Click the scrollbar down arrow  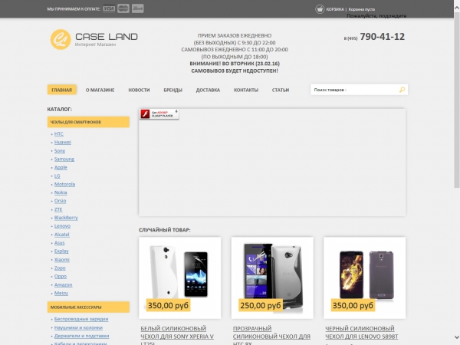(457, 337)
